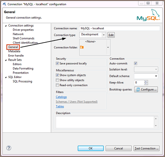Click the orange connection folder icon
This screenshot has height=157, width=165.
tap(82, 47)
